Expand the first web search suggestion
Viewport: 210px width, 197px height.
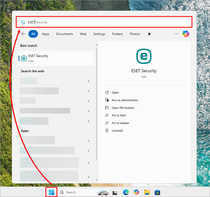(88, 81)
